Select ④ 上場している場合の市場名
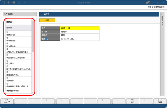This screenshot has width=167, height=108. pyautogui.click(x=19, y=51)
